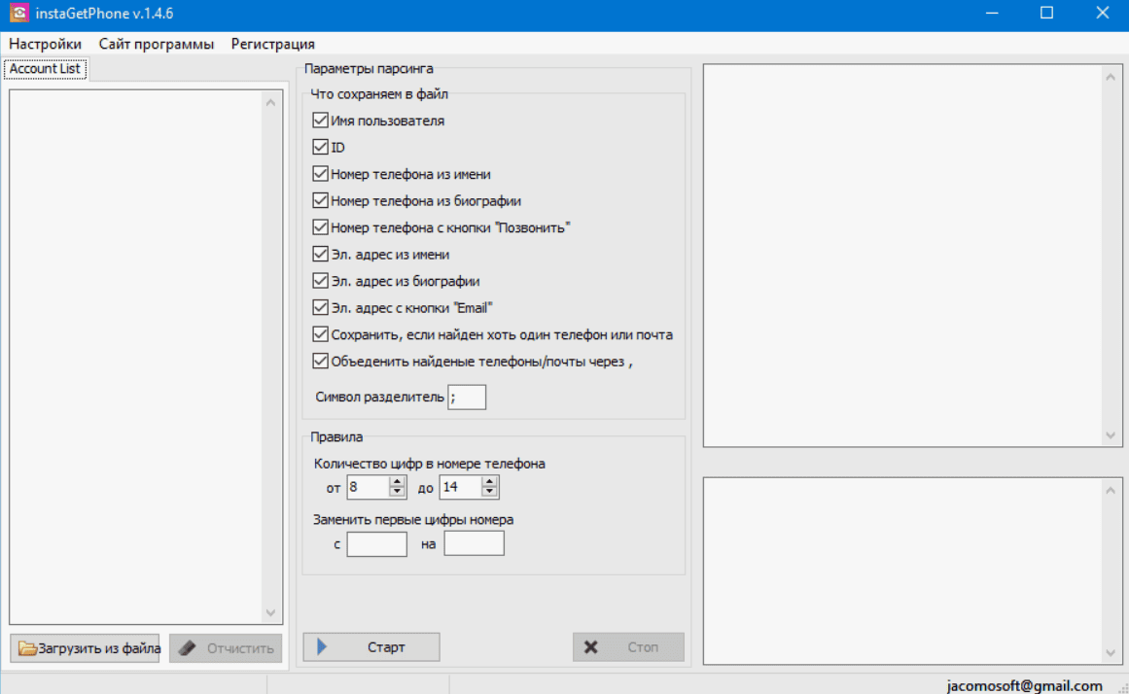Select the Account List tab

(46, 68)
